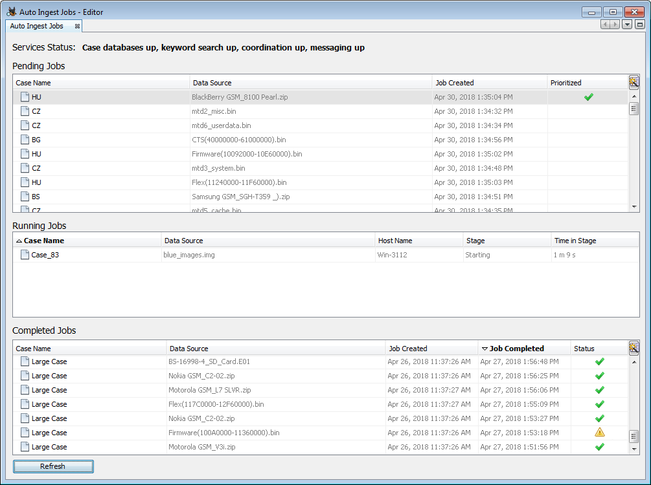Click the green checkmark for BS-16998-4_SD_Card.E01
Image resolution: width=651 pixels, height=485 pixels.
tap(599, 361)
